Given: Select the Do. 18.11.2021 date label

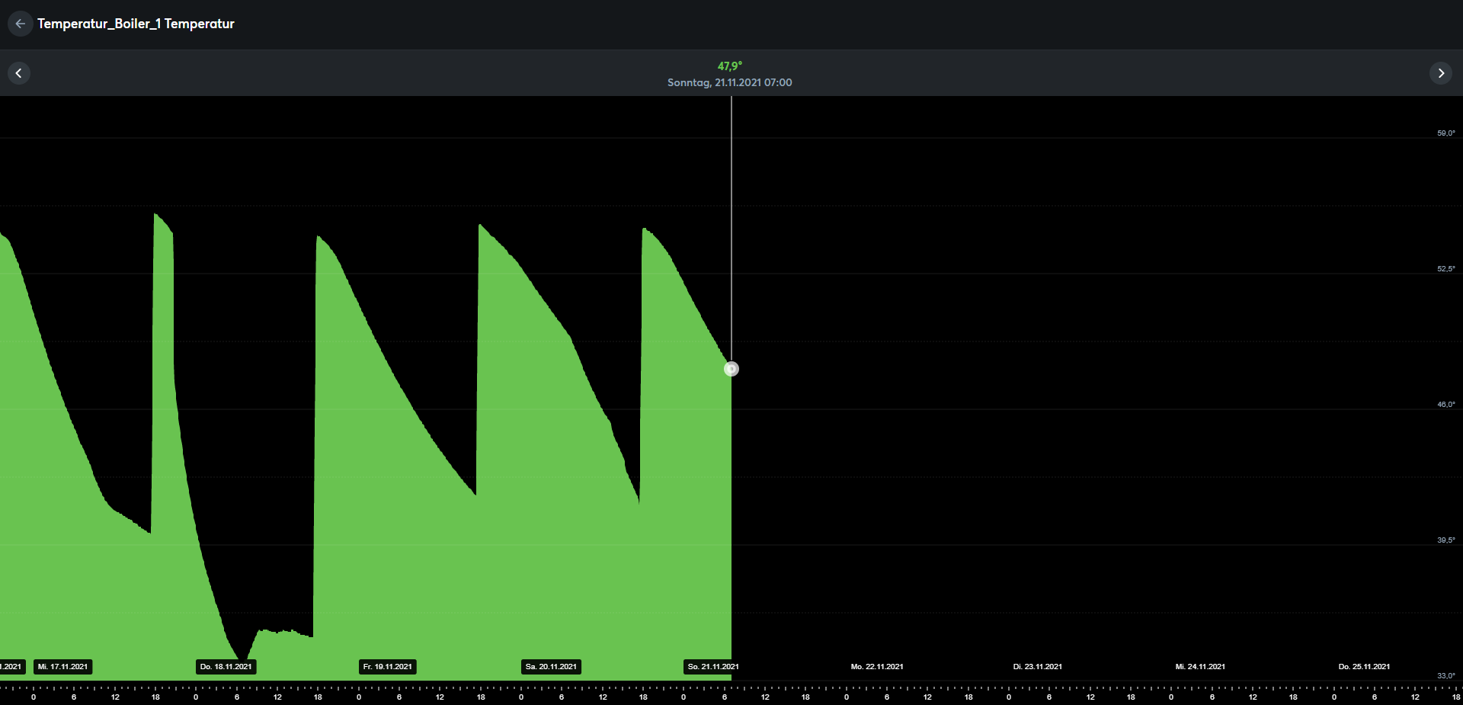Looking at the screenshot, I should coord(226,667).
